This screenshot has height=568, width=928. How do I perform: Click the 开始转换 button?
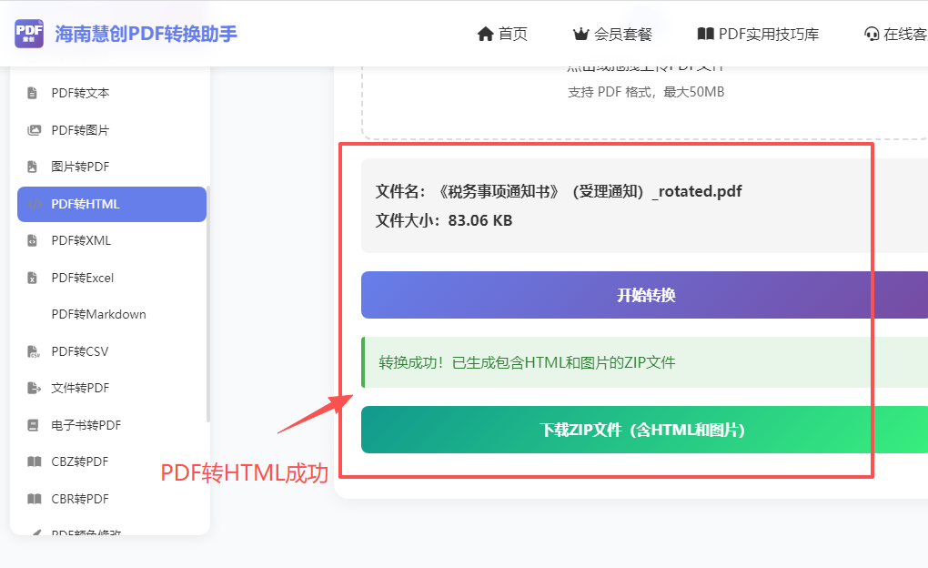point(644,295)
